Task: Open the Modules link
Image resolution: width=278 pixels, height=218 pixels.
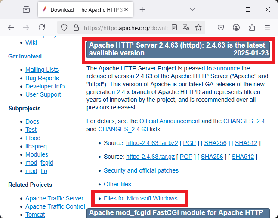Action: coord(37,154)
